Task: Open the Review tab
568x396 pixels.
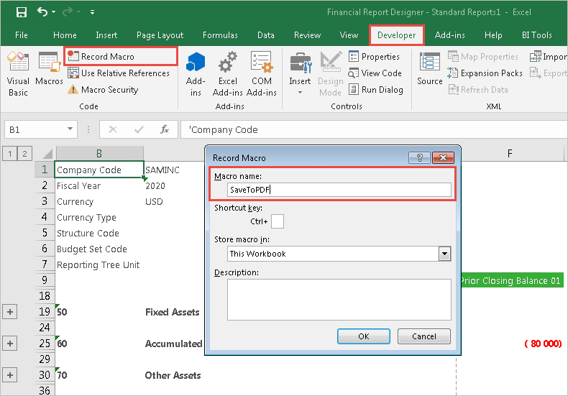Action: tap(307, 35)
